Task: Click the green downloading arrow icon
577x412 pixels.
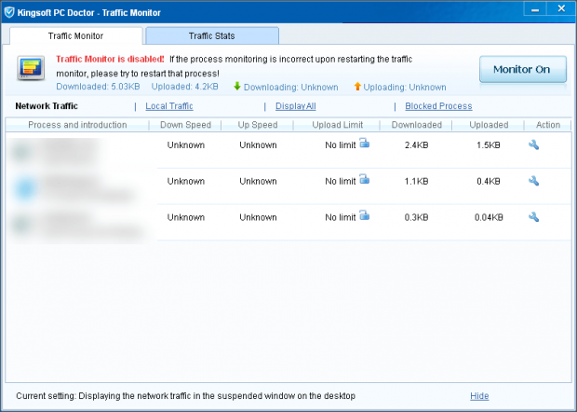Action: pos(237,87)
